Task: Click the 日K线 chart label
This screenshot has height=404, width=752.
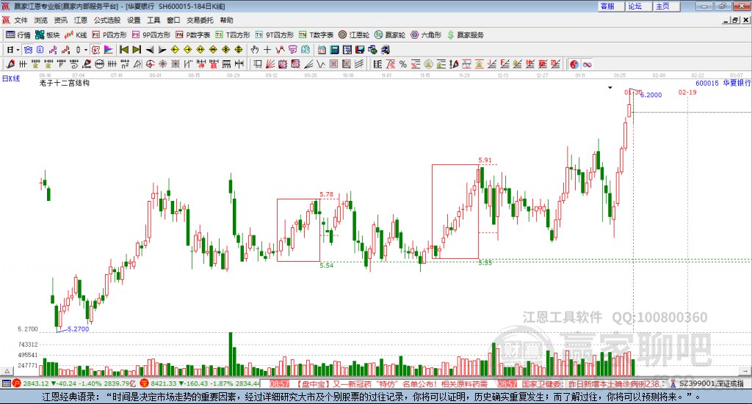Action: click(x=11, y=78)
